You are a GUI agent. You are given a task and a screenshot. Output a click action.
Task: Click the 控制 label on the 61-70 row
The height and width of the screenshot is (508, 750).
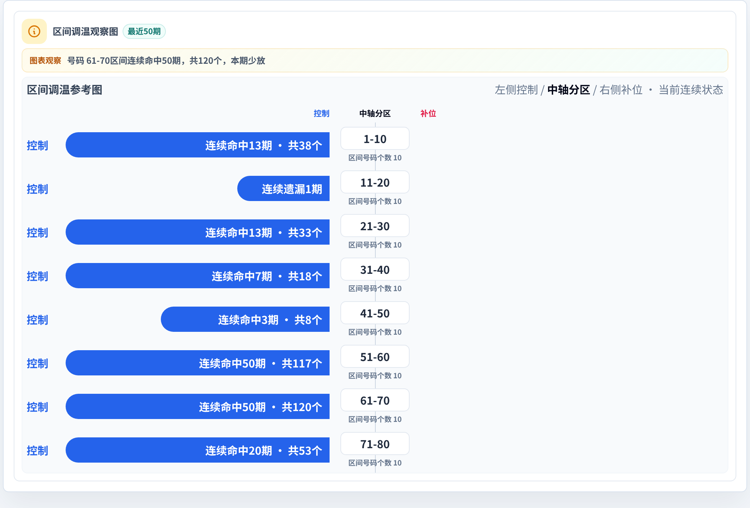point(37,407)
